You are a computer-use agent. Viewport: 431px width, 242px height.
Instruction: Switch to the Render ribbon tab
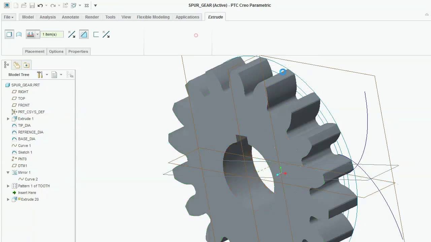(x=92, y=17)
